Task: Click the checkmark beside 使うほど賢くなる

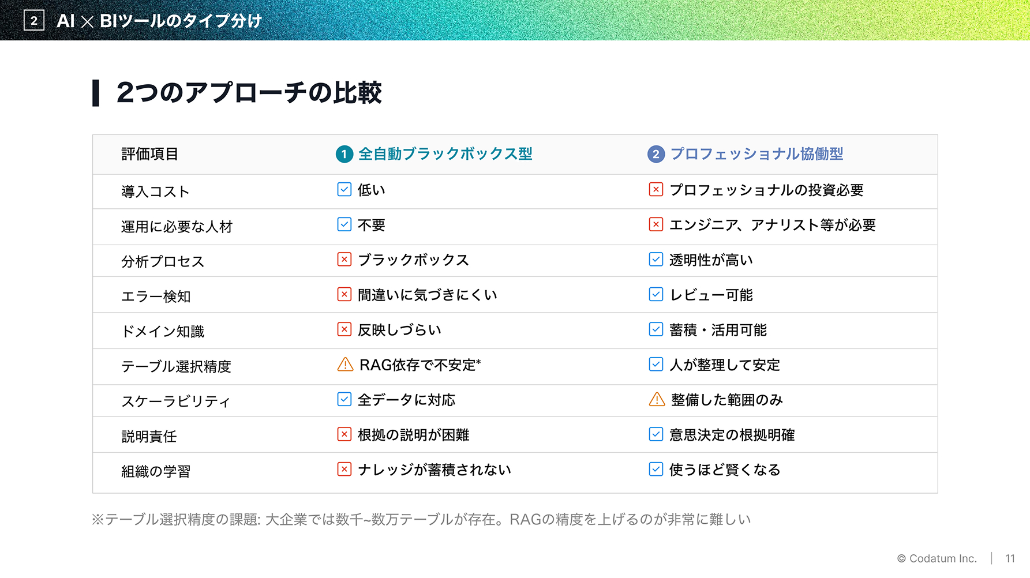Action: click(x=656, y=469)
